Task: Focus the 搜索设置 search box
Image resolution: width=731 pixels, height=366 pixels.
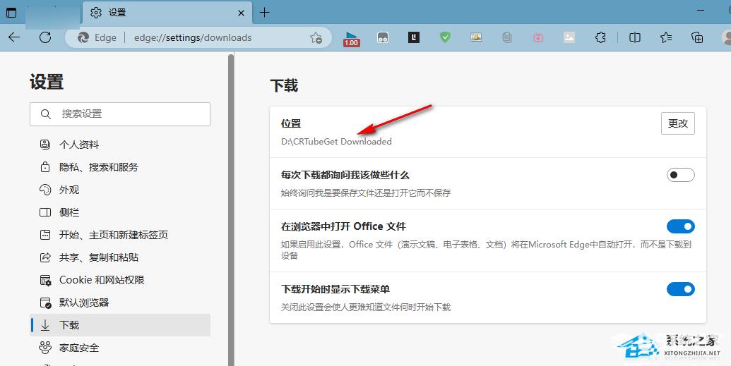Action: tap(120, 114)
